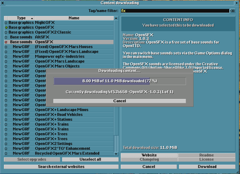Click the 'Total download size: 11.0 MiB' text
The width and height of the screenshot is (240, 174).
click(150, 148)
